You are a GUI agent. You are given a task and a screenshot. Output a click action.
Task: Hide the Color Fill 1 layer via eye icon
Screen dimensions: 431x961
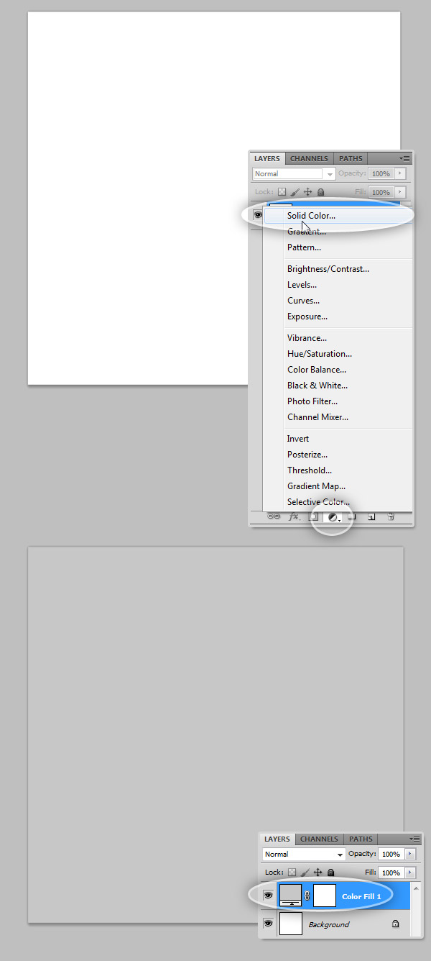click(269, 896)
